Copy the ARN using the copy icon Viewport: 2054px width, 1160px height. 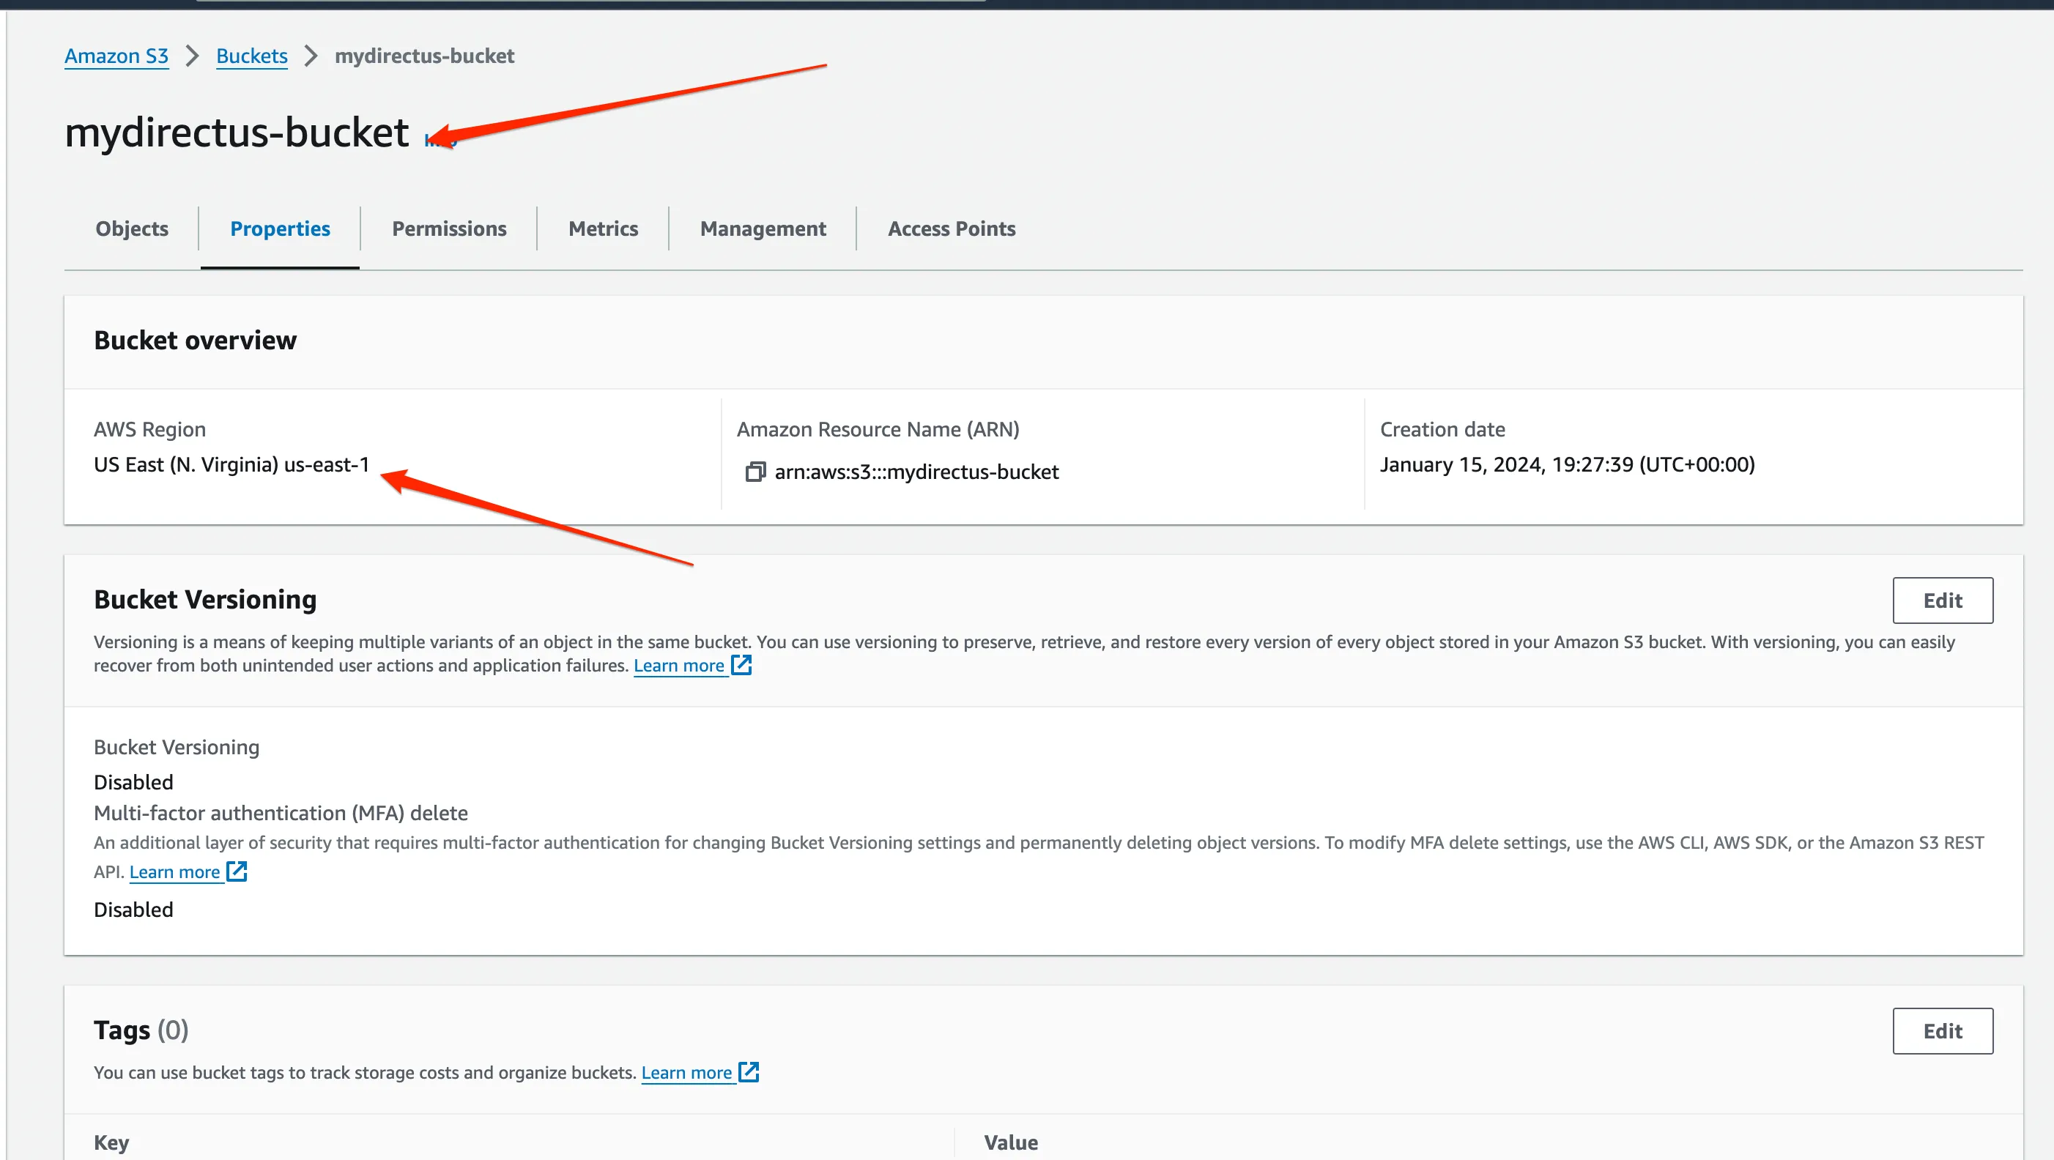point(755,471)
